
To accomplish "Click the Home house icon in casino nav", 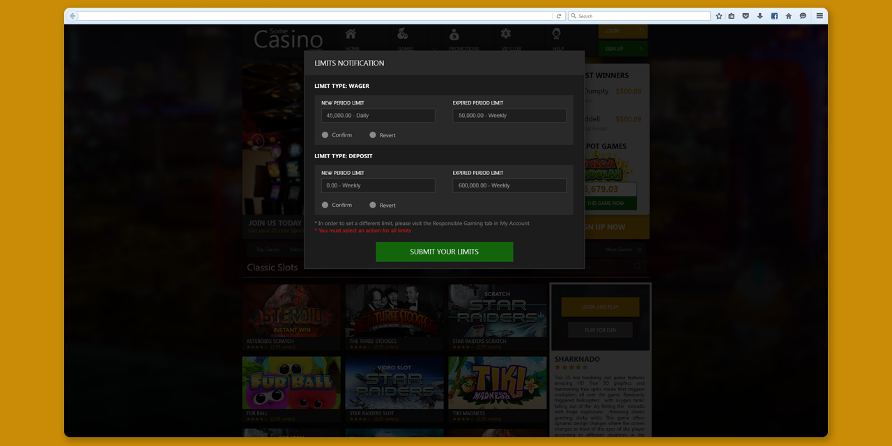I will click(x=351, y=34).
